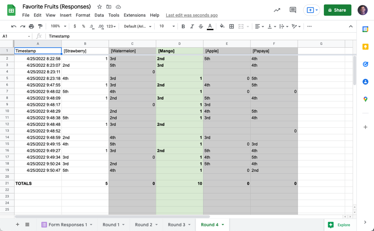
Task: Open the borders tool
Action: click(232, 27)
